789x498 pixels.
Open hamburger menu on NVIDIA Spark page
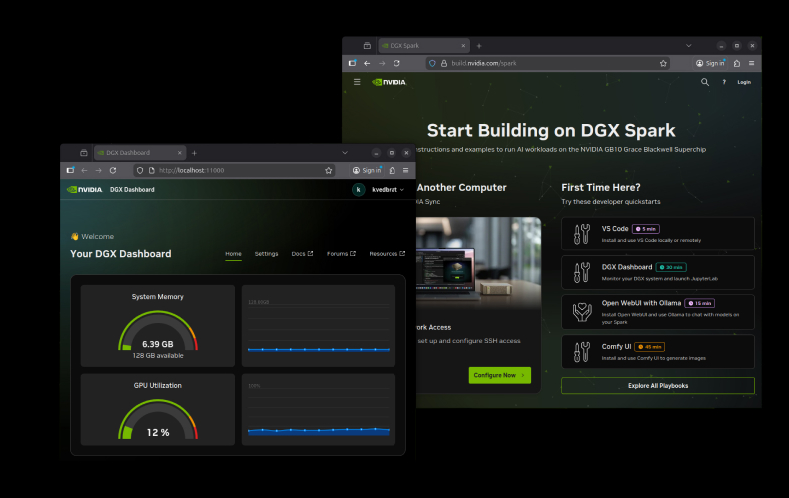[x=357, y=82]
